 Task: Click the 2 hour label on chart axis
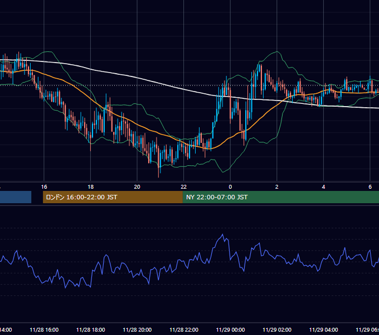(x=277, y=187)
